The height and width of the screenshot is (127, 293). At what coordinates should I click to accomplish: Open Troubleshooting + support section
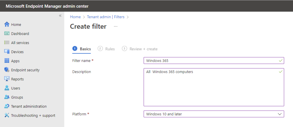(33, 116)
